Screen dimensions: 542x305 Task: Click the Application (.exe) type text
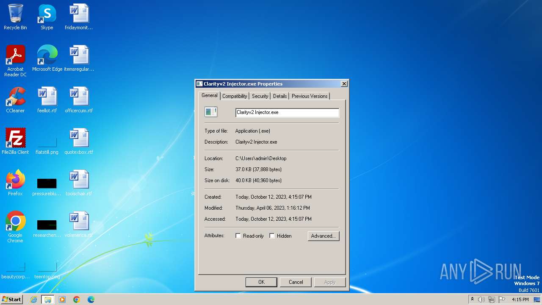point(253,131)
